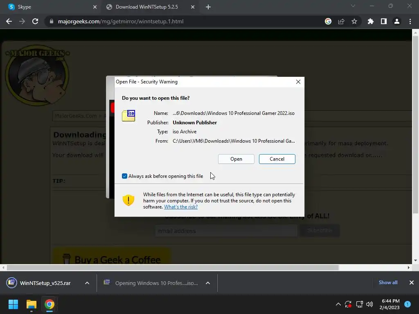Open network settings from the tray
The height and width of the screenshot is (314, 419).
click(359, 304)
